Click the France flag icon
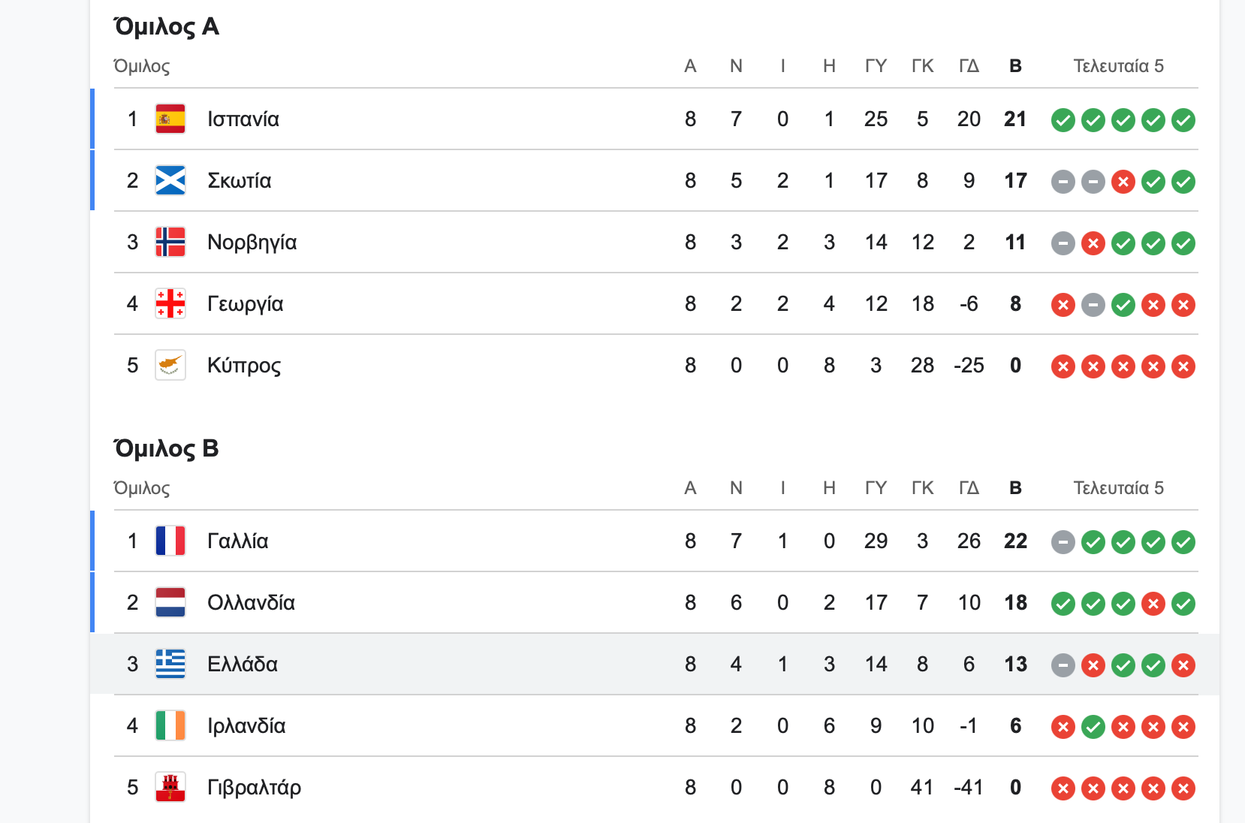 click(x=170, y=541)
